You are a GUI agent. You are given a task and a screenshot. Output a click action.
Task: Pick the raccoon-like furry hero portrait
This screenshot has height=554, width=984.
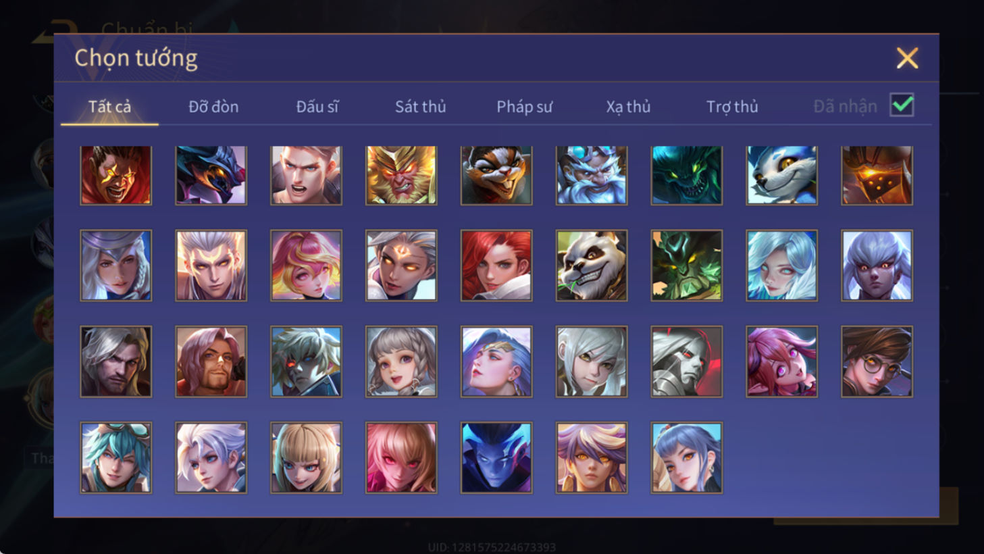(496, 175)
